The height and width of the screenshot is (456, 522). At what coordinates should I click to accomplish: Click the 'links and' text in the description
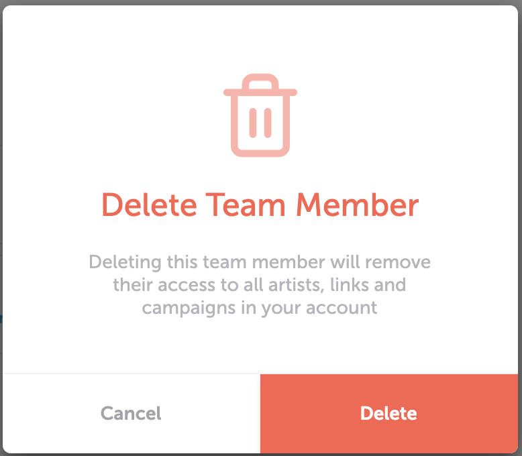click(368, 285)
